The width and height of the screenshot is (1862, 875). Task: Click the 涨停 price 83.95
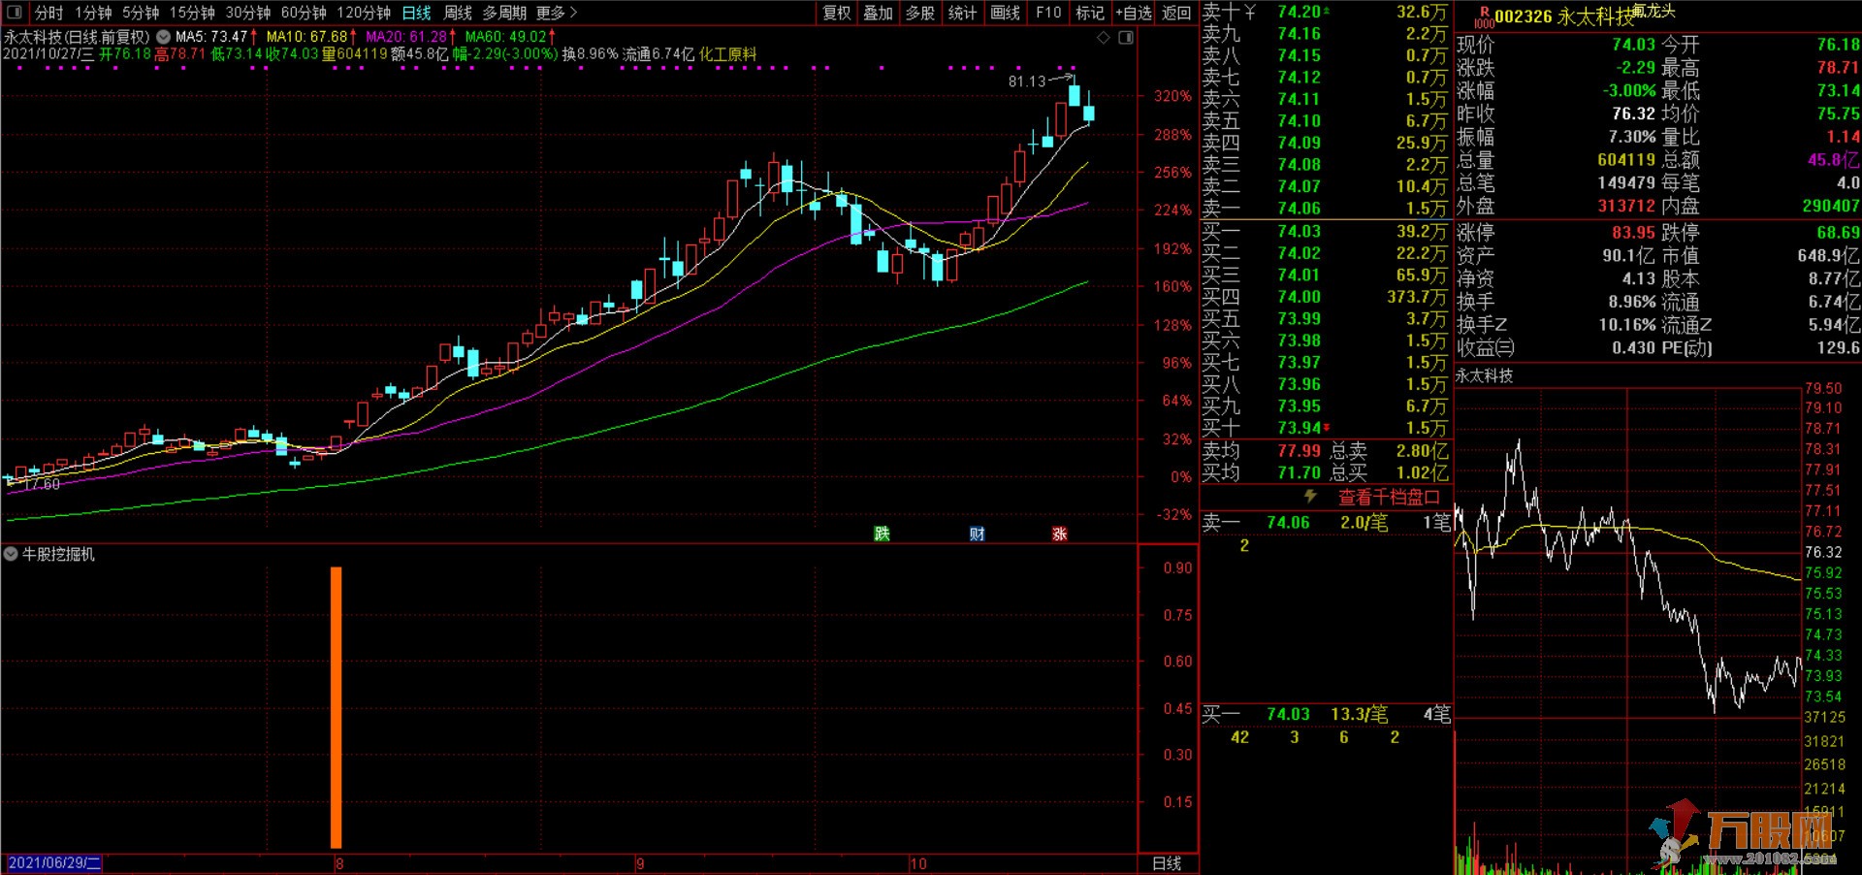1633,233
